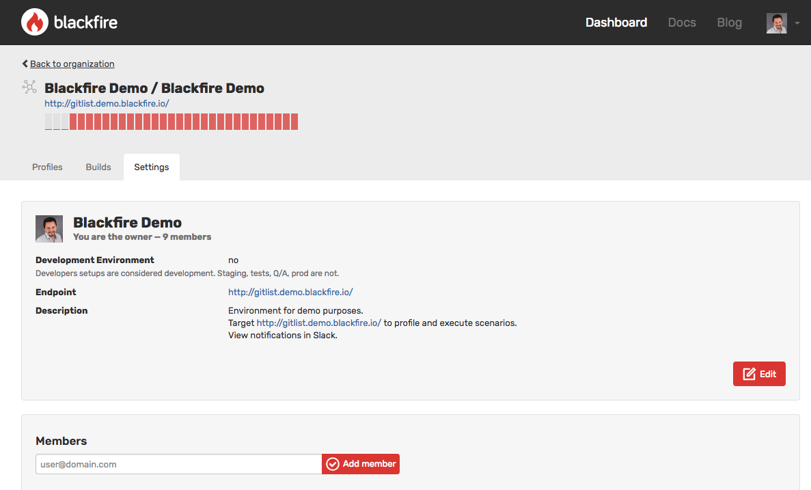Open the Target URL in Description
The height and width of the screenshot is (490, 811).
click(318, 323)
